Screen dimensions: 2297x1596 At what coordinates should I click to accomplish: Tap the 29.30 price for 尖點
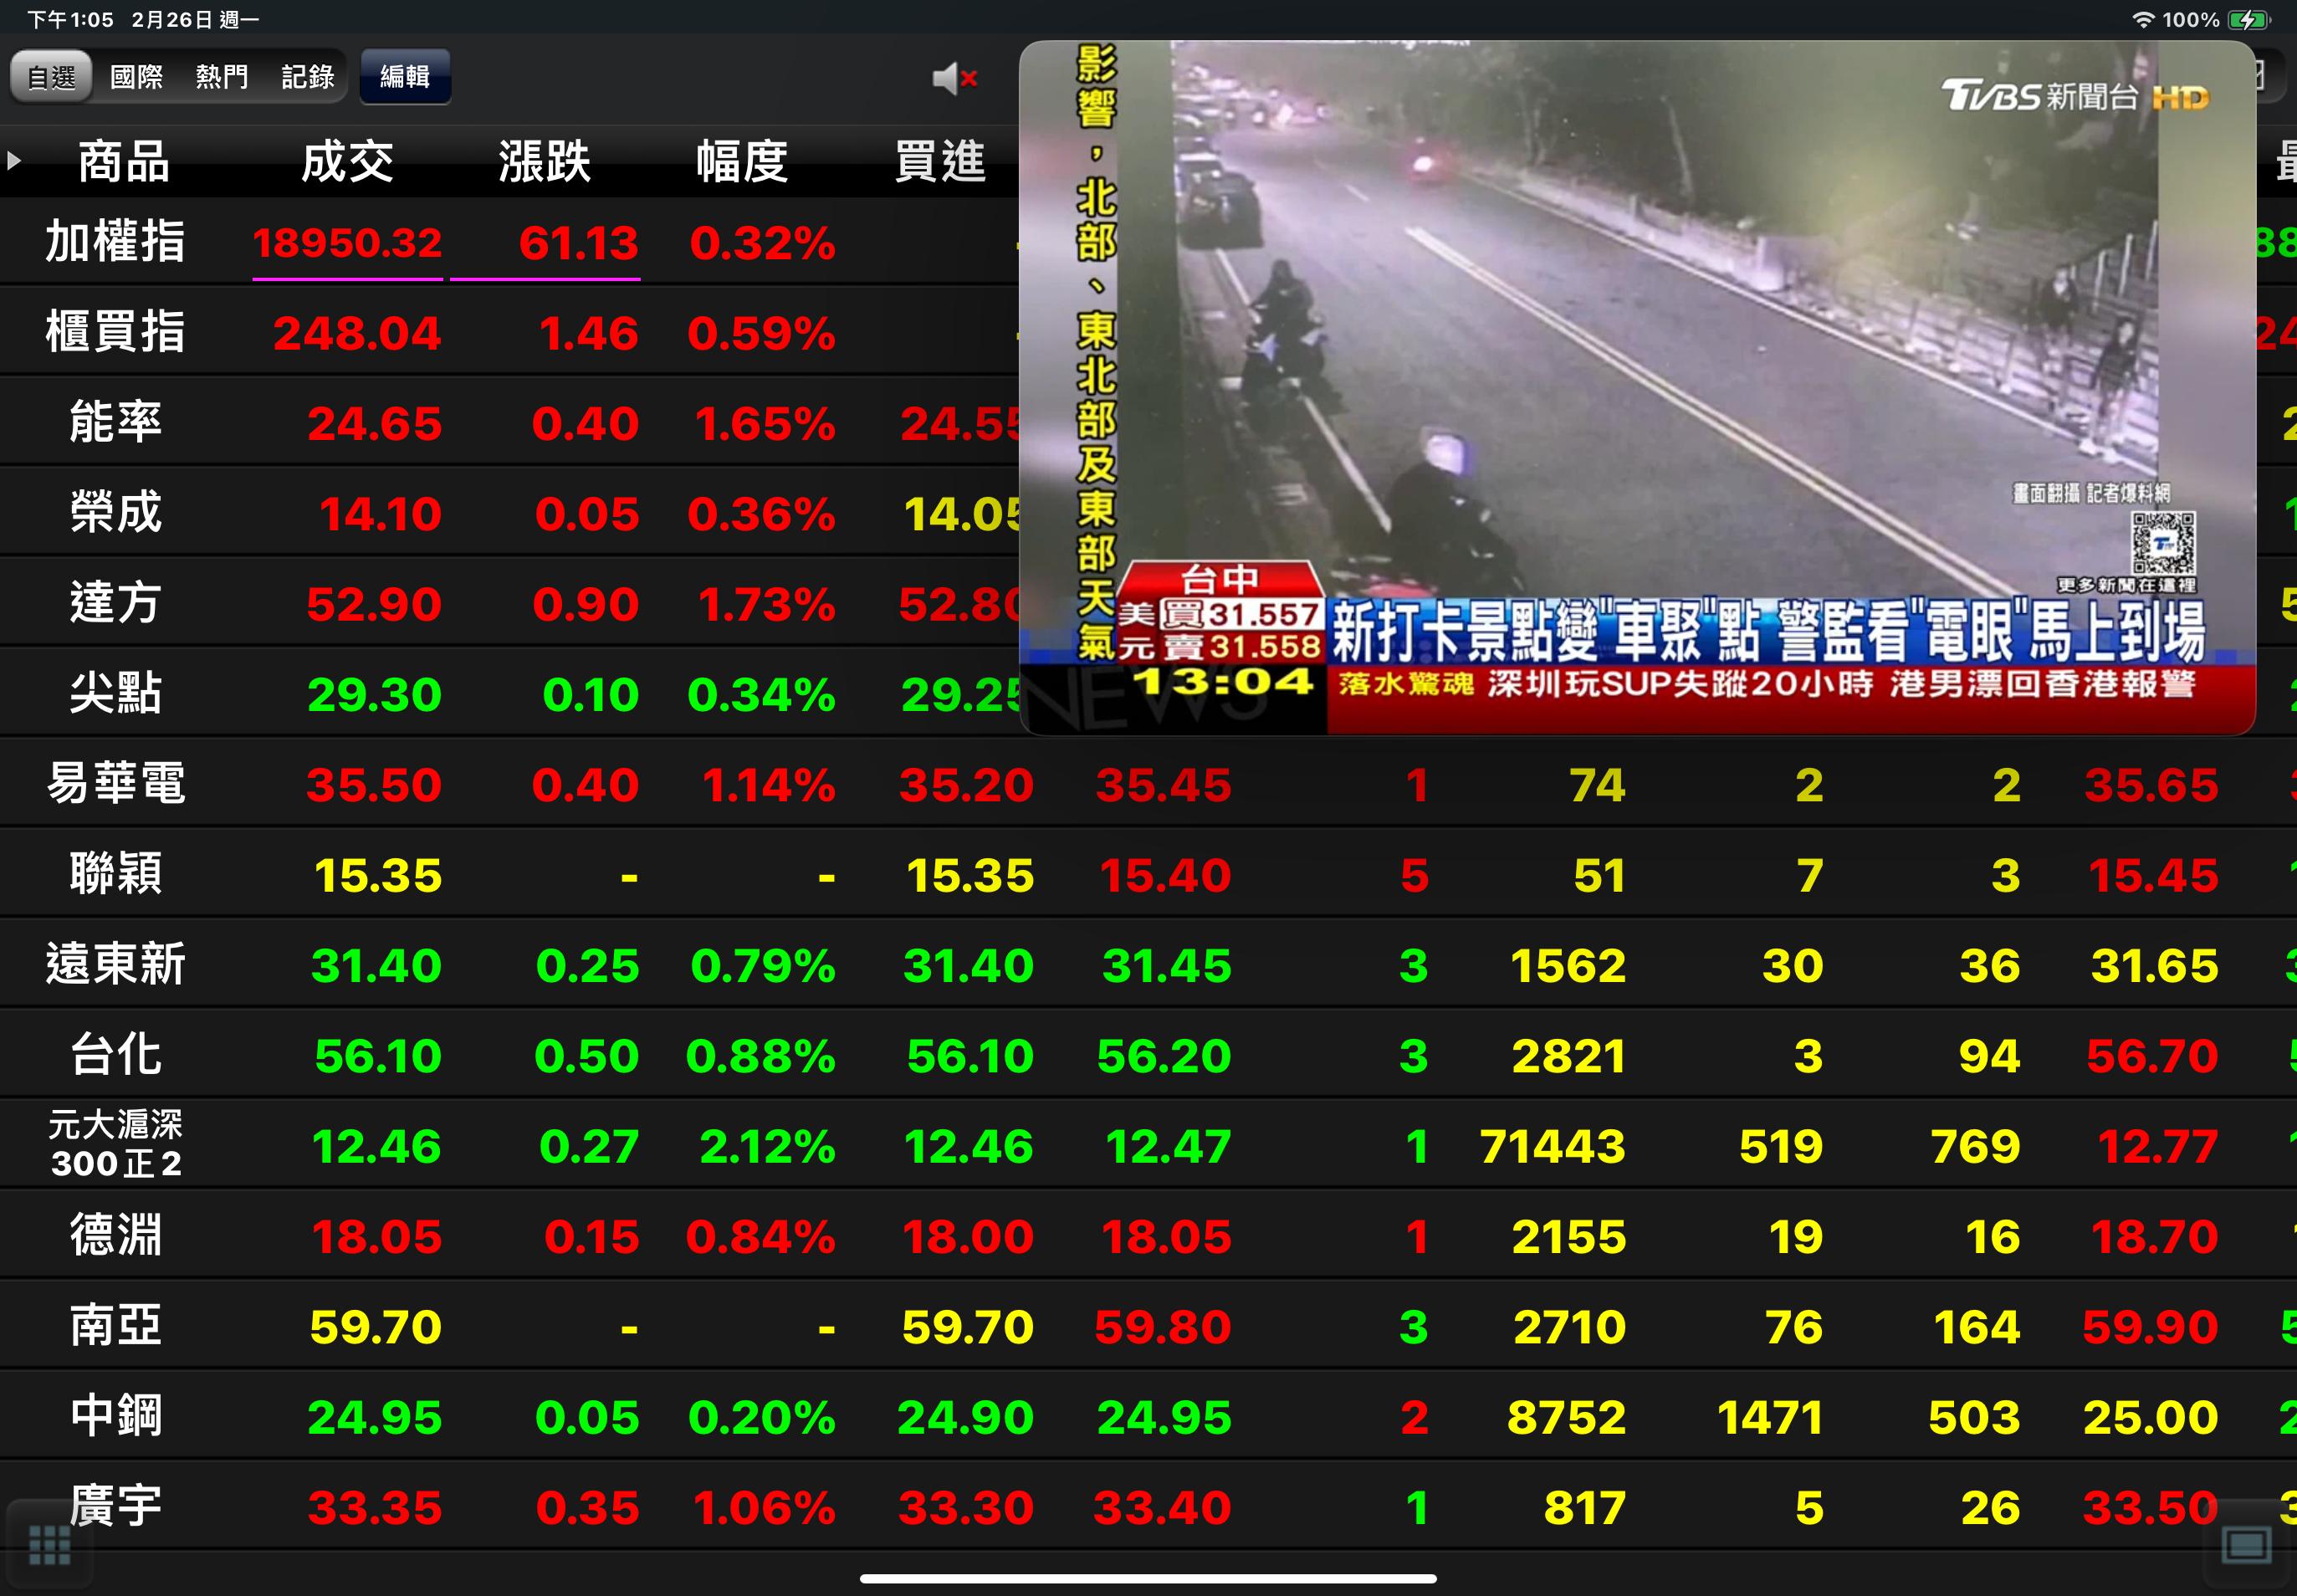click(x=374, y=695)
